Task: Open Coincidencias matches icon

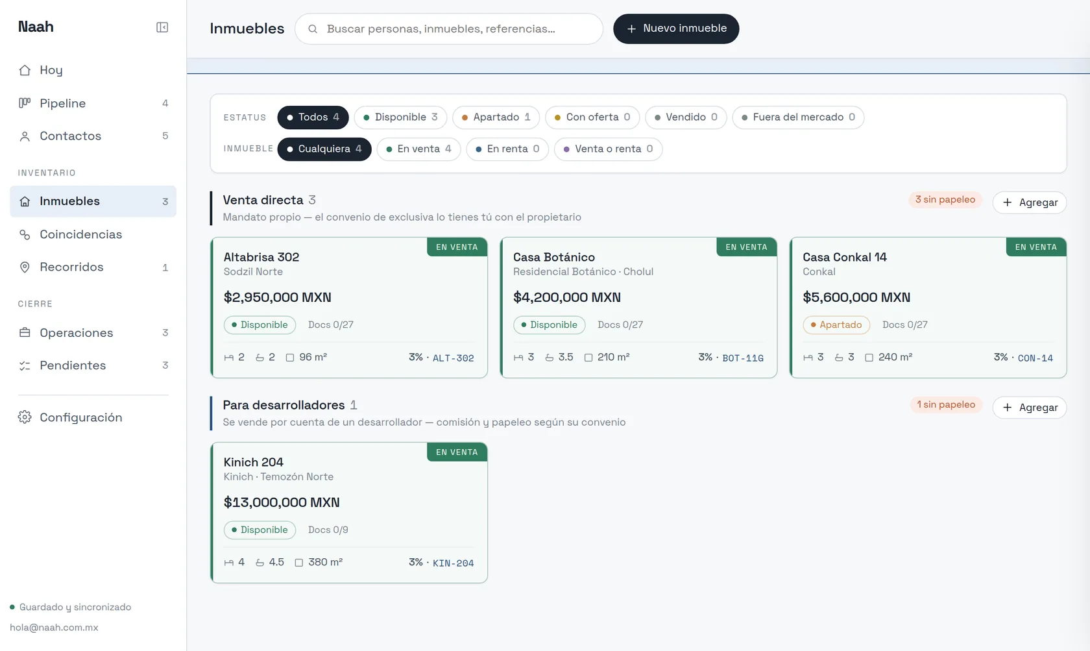Action: 25,234
